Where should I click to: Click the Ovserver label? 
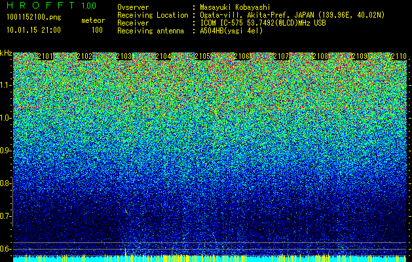(x=133, y=8)
